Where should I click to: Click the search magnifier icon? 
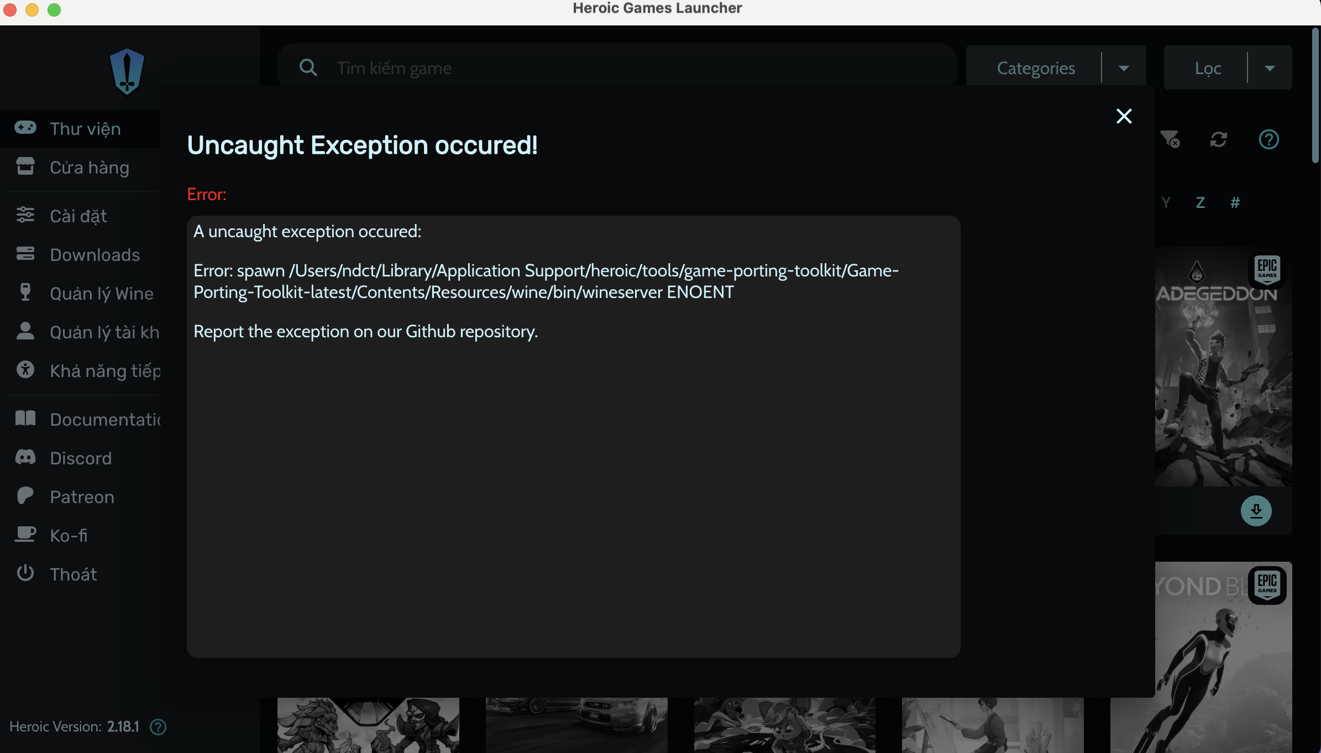coord(308,68)
